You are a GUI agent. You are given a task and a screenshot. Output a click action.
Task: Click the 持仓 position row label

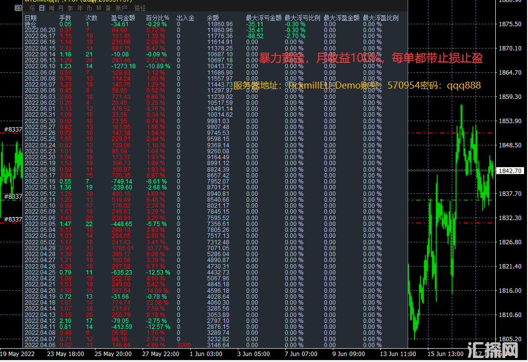click(x=31, y=24)
